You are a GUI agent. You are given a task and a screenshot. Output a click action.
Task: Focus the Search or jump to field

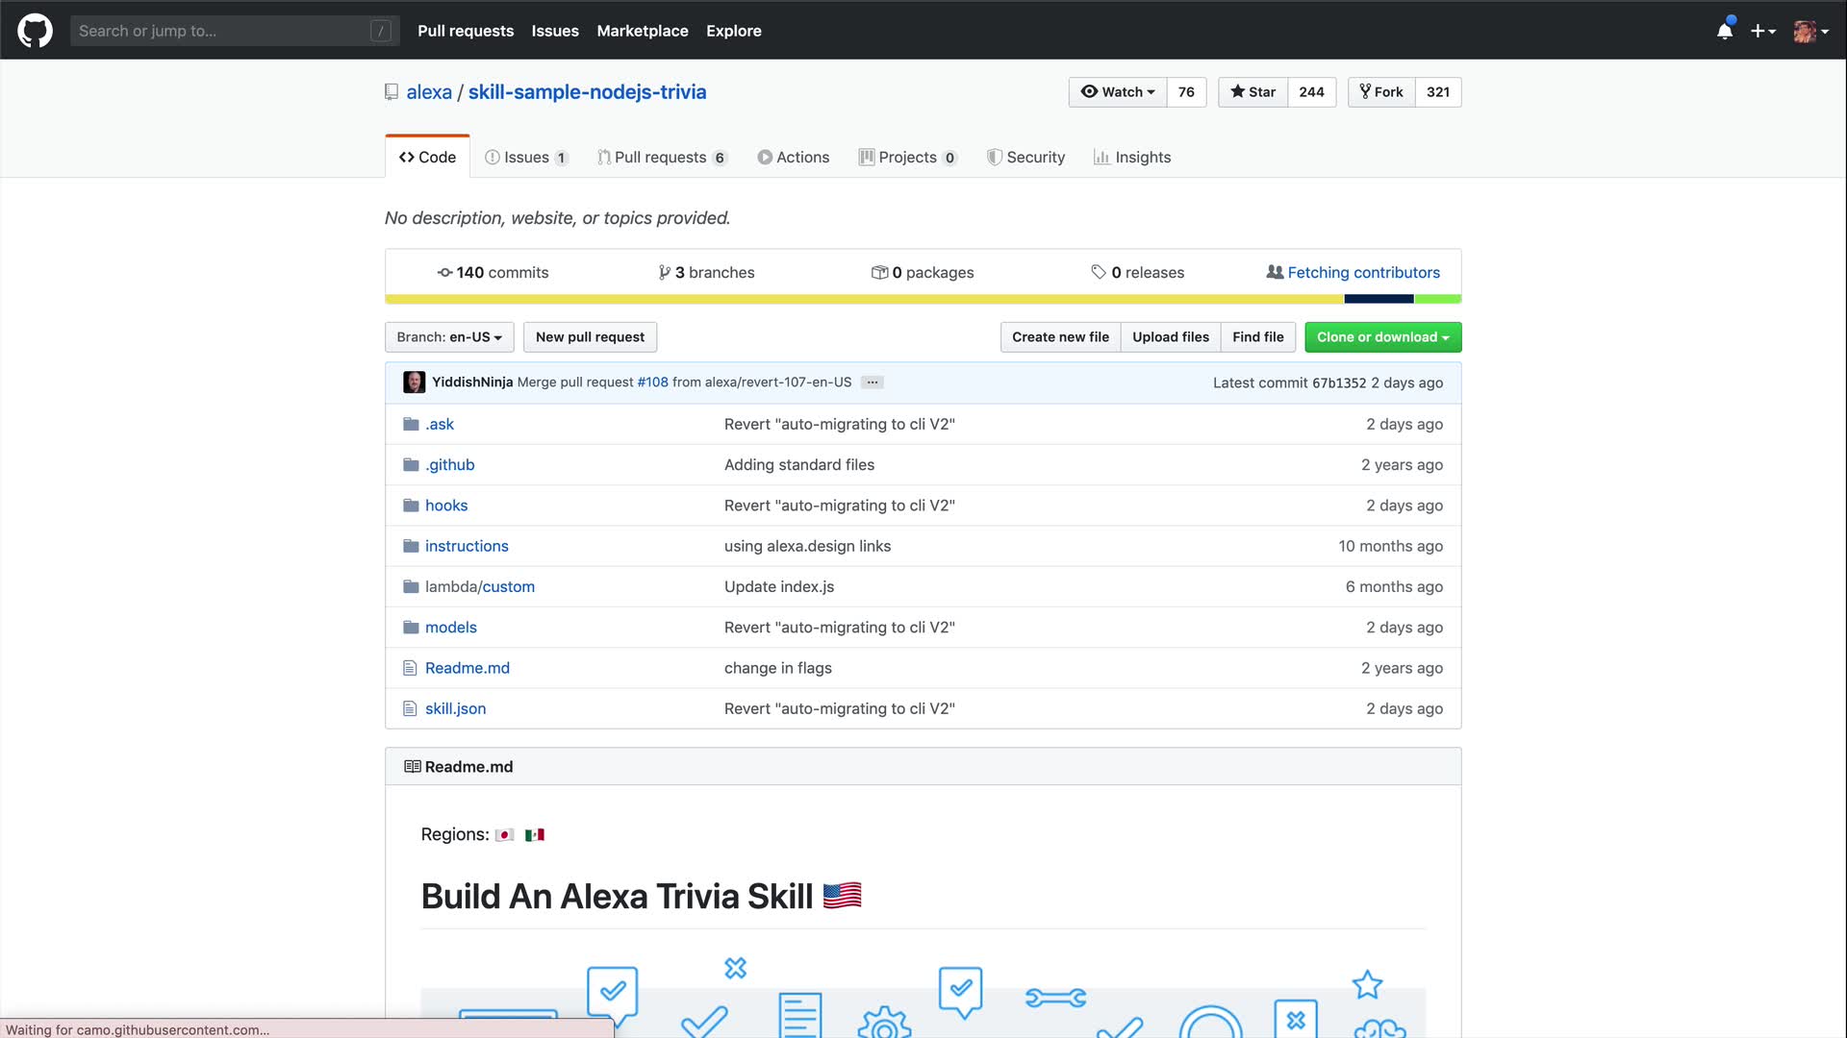(x=223, y=31)
